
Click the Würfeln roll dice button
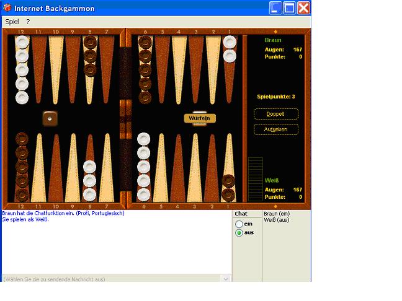[x=200, y=118]
